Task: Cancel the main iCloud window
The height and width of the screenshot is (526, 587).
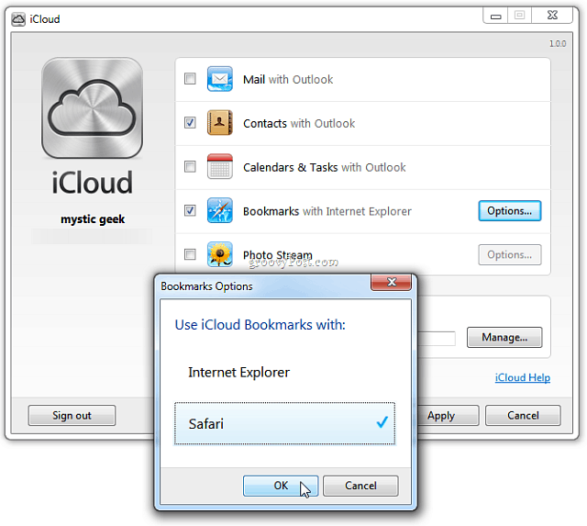Action: 523,415
